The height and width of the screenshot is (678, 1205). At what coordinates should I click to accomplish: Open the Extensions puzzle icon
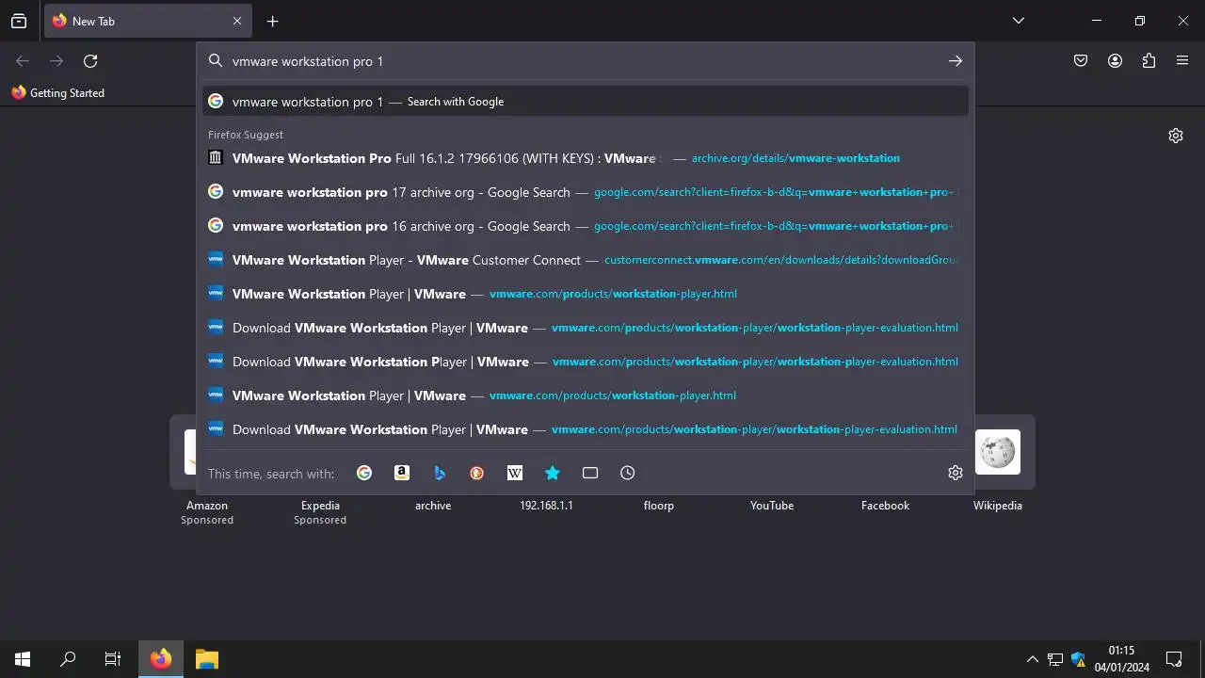tap(1149, 61)
